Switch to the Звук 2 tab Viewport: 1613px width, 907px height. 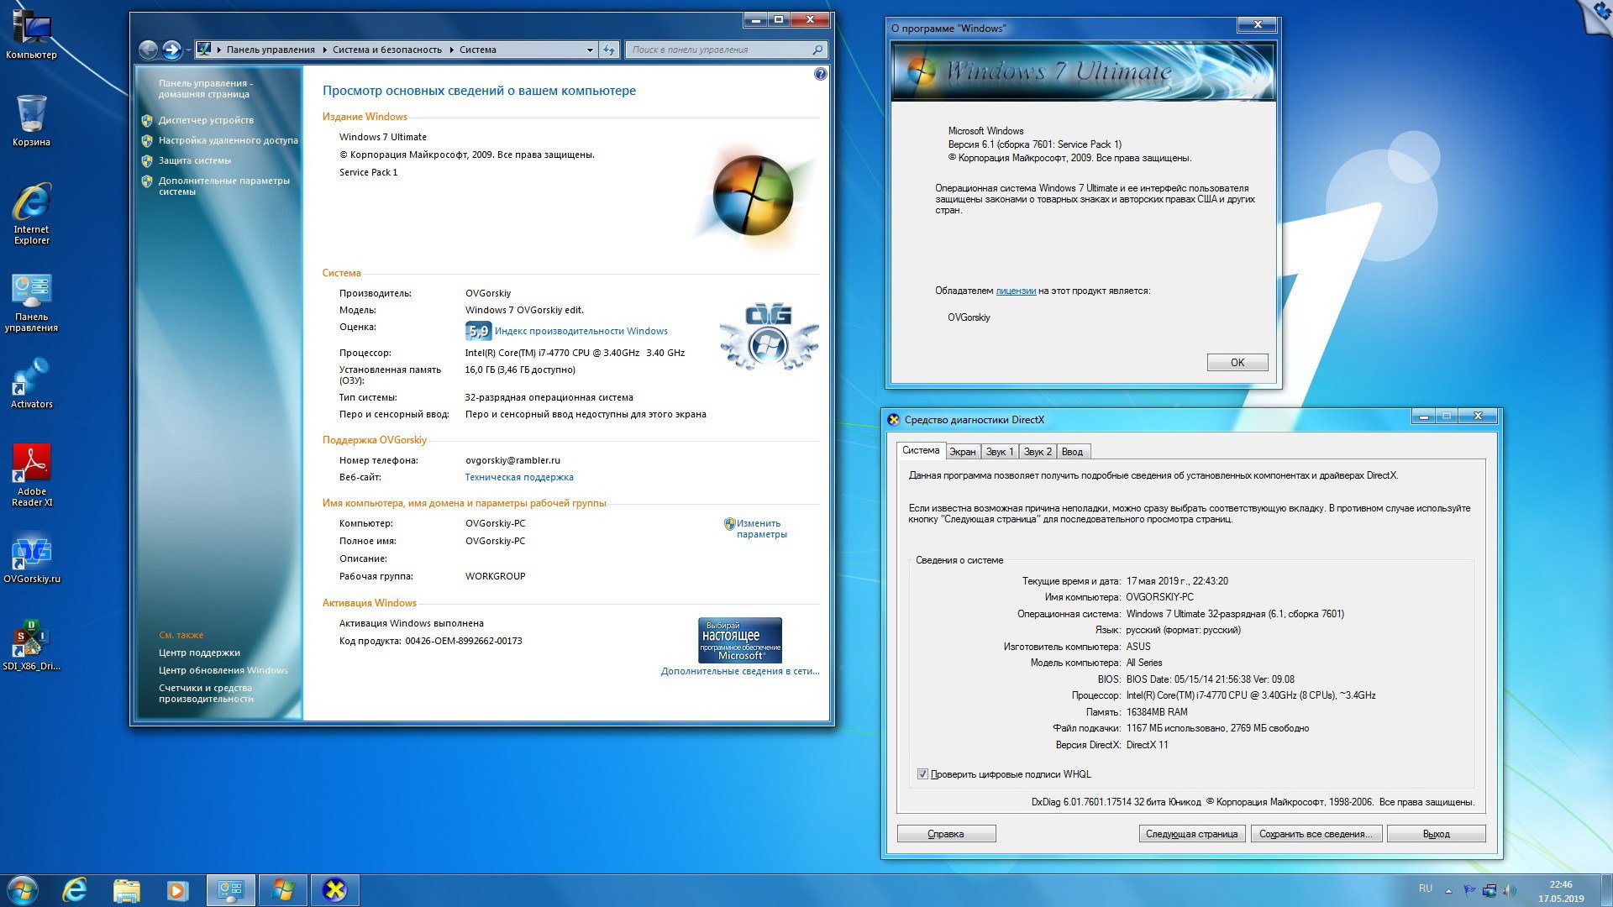[1038, 452]
